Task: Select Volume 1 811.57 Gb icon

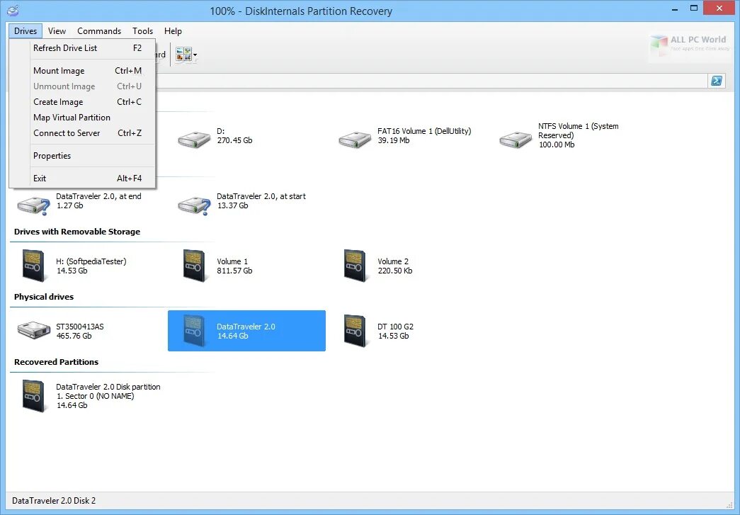Action: (195, 266)
